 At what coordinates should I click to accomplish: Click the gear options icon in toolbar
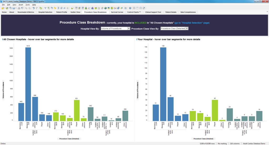click(130, 8)
